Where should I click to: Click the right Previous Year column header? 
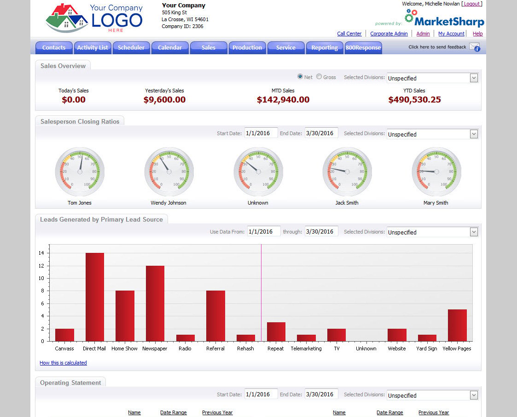pos(434,412)
